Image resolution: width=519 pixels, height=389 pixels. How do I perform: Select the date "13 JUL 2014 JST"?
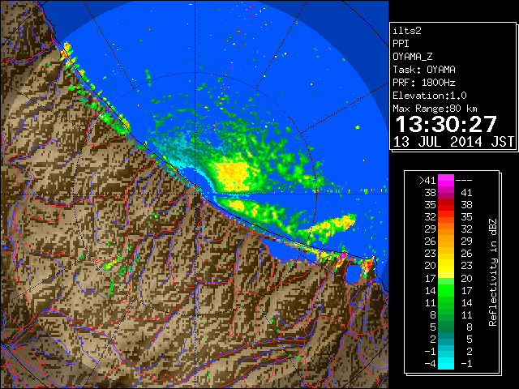coord(453,142)
